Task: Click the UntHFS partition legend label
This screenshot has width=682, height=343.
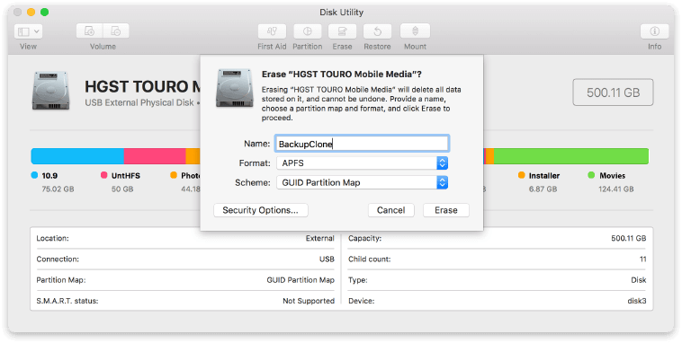Action: coord(126,176)
